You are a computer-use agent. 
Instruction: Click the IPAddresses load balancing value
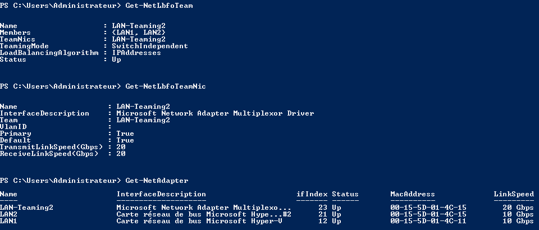point(136,53)
